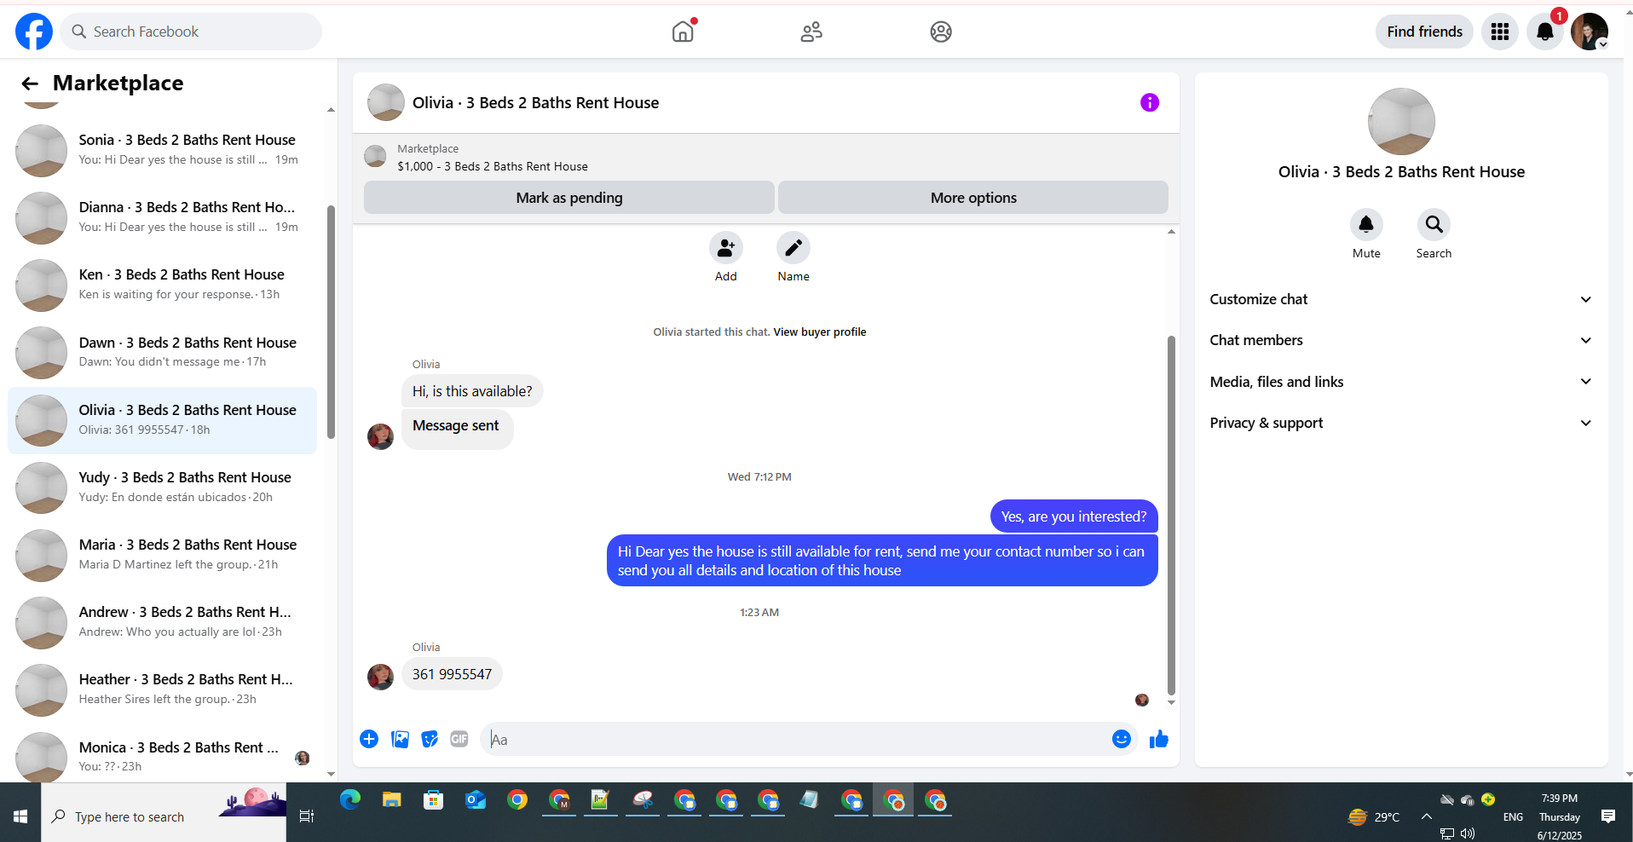Click Olivia avatar in chat header
This screenshot has height=842, width=1633.
click(x=386, y=102)
